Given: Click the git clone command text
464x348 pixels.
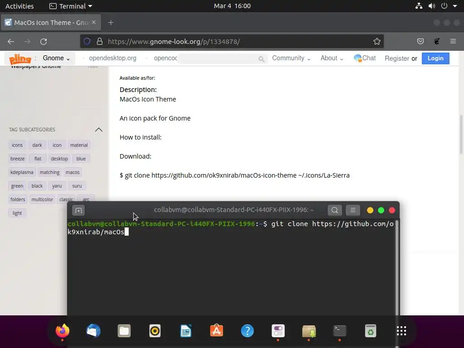Looking at the screenshot, I should [234, 175].
